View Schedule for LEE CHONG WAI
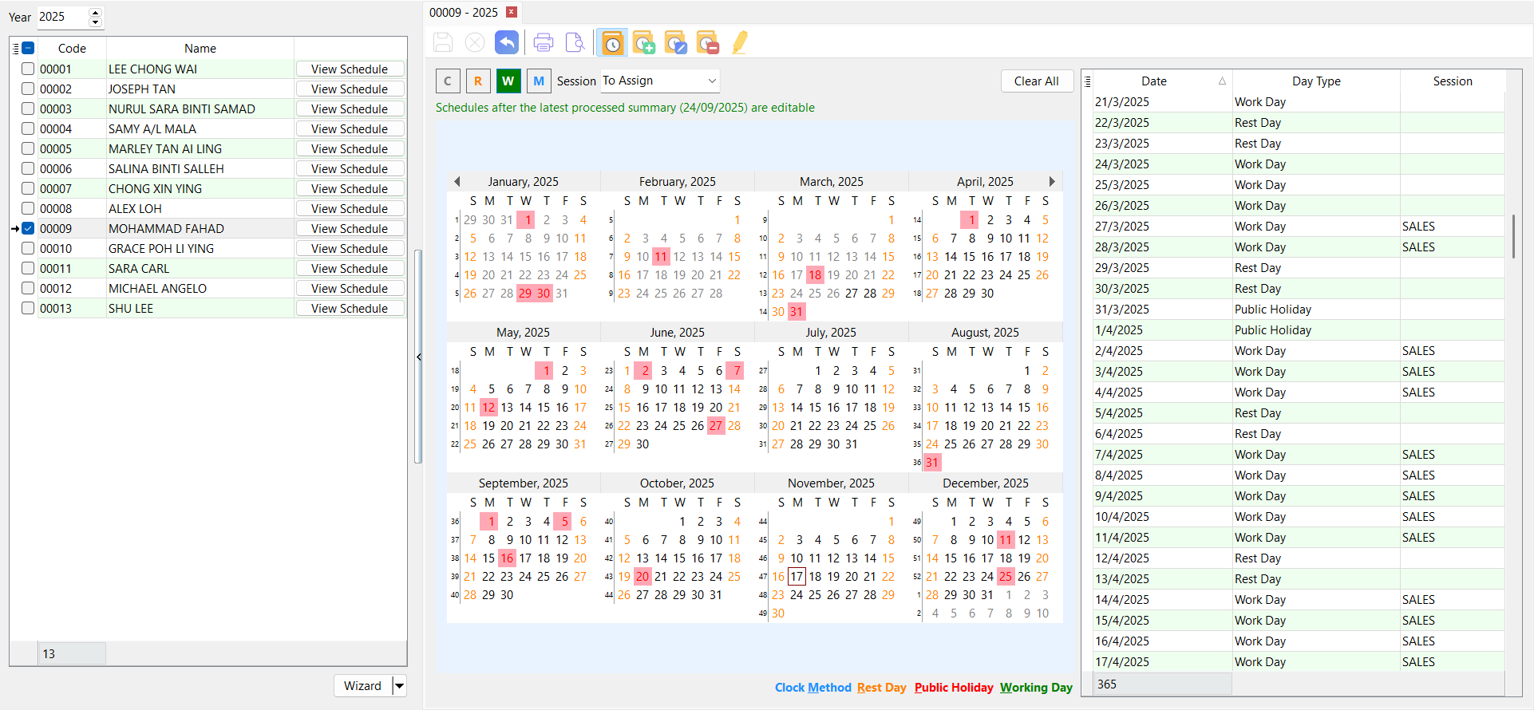Image resolution: width=1534 pixels, height=710 pixels. point(350,69)
